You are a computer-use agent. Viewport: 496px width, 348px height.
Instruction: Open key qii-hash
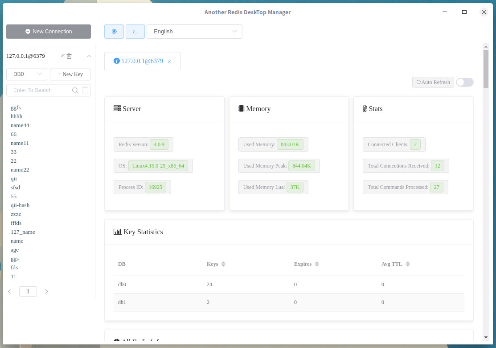tap(20, 205)
